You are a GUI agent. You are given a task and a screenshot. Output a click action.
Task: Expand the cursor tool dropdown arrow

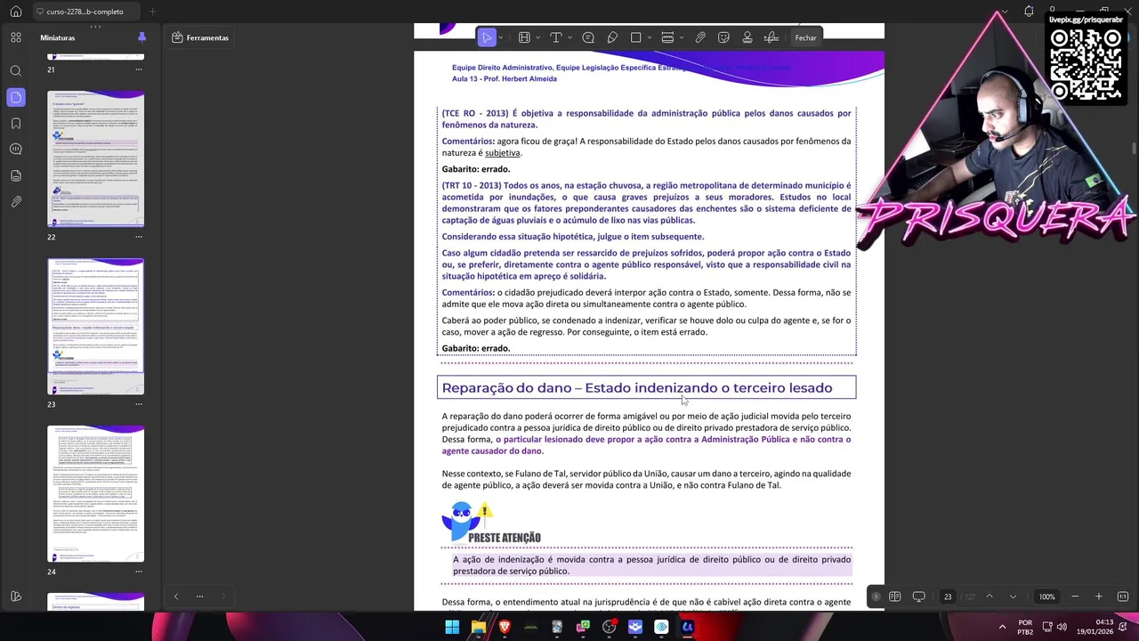[x=500, y=37]
